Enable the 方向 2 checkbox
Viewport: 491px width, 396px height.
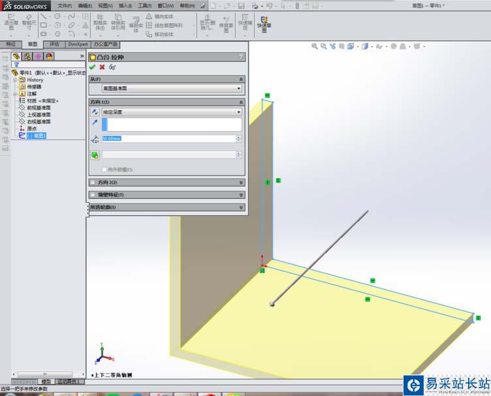click(x=93, y=182)
